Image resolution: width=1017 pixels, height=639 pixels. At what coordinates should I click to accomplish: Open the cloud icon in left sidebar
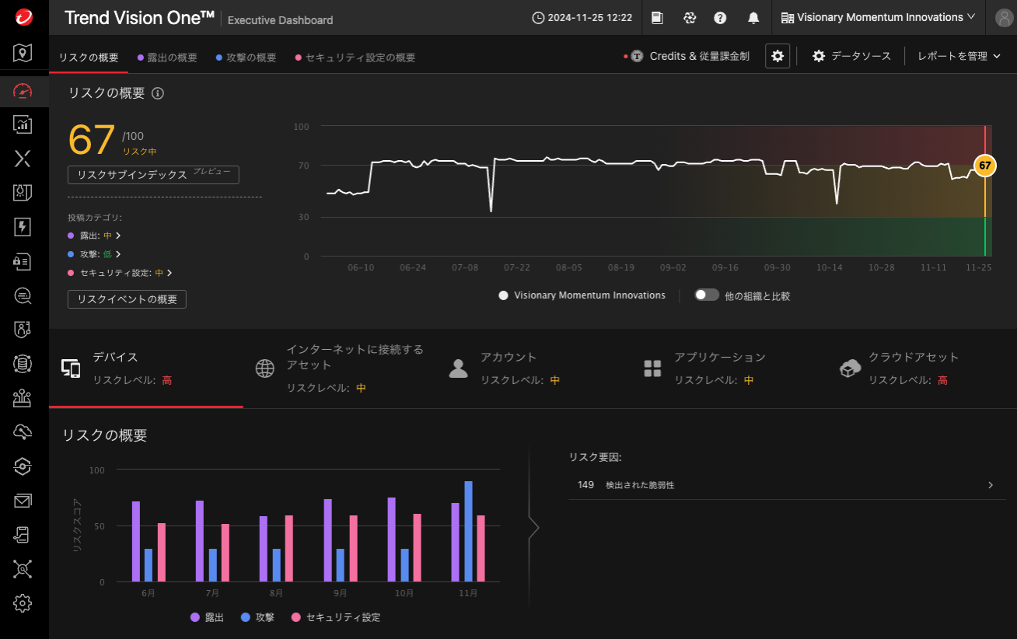click(23, 431)
